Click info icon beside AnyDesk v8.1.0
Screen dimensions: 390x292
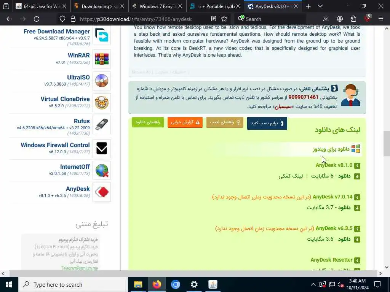coord(357,166)
